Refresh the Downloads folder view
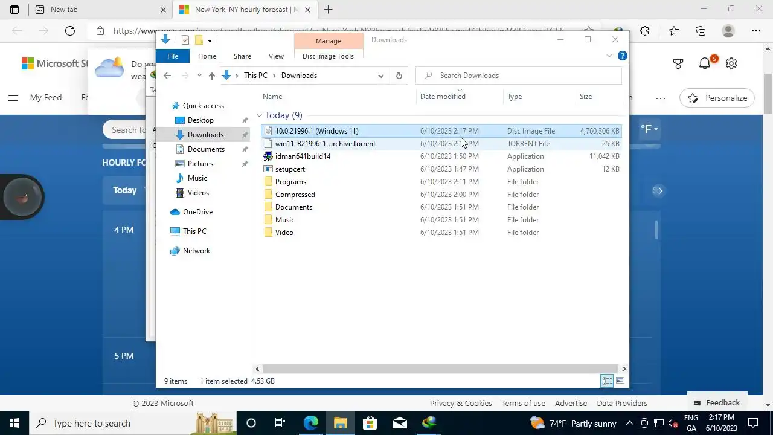 (399, 76)
